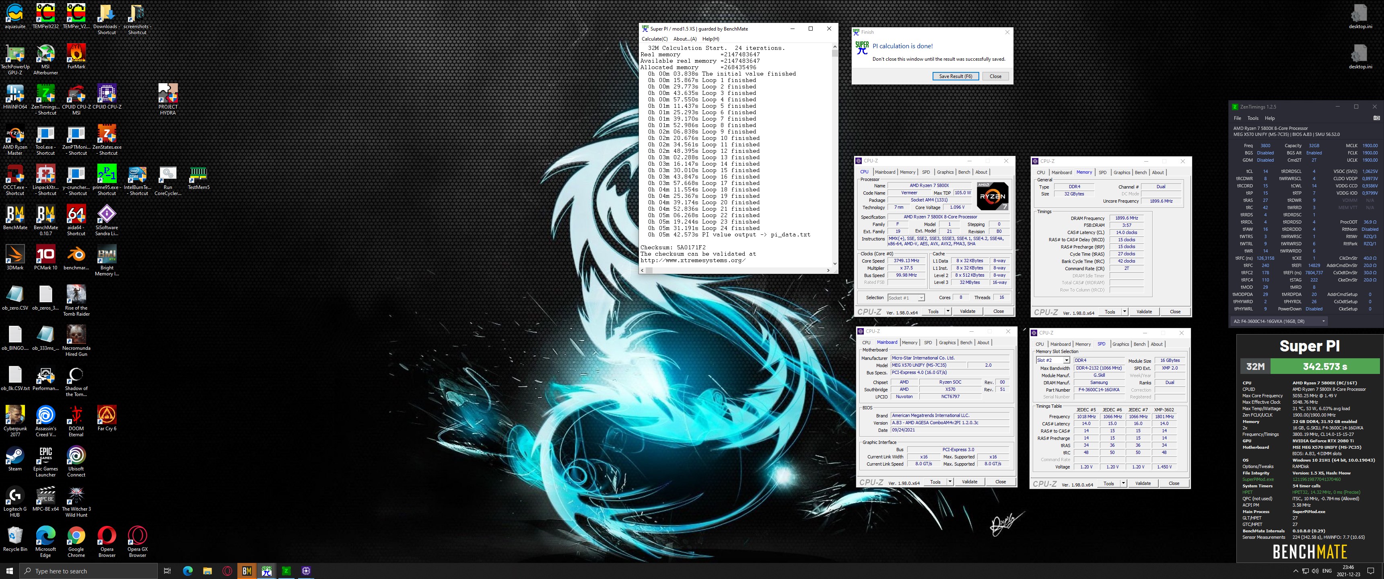Image resolution: width=1384 pixels, height=579 pixels.
Task: Open the BenchMate 0.10.7 desktop icon
Action: pyautogui.click(x=46, y=220)
